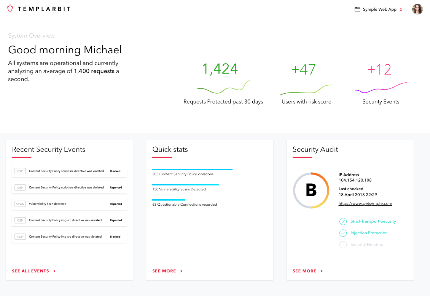Open the Vulnerability Scan detected event
Screen dimensions: 430x296
coord(69,204)
